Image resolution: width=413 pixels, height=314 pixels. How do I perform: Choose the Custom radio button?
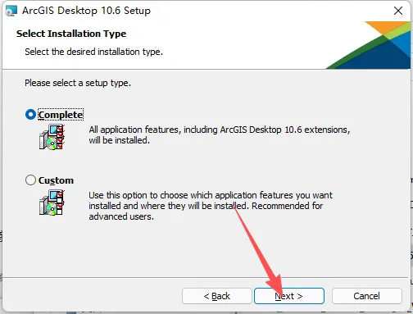click(x=30, y=180)
